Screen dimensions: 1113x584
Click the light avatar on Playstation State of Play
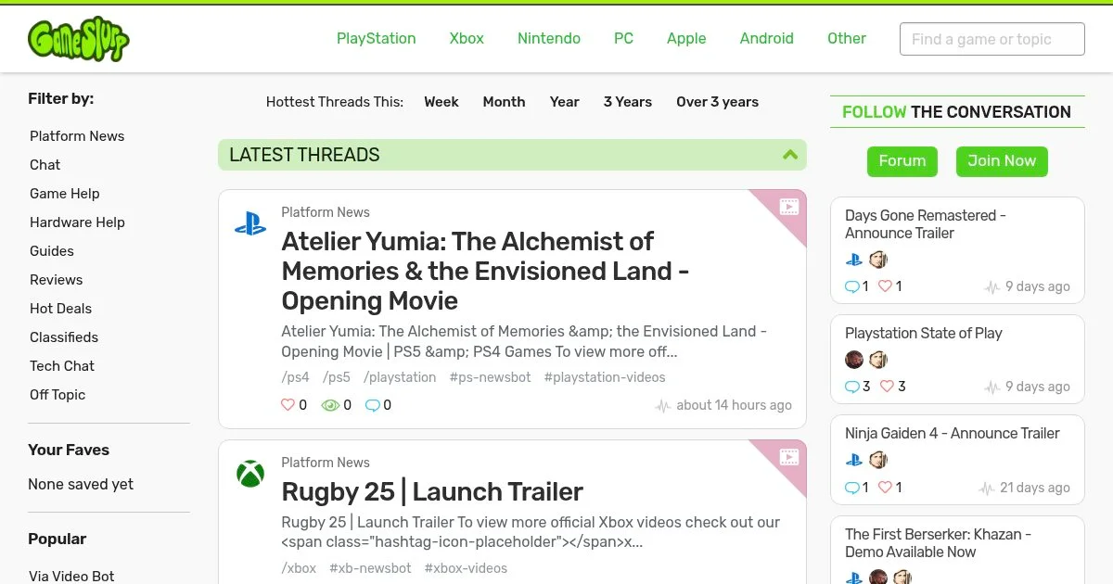tap(878, 360)
